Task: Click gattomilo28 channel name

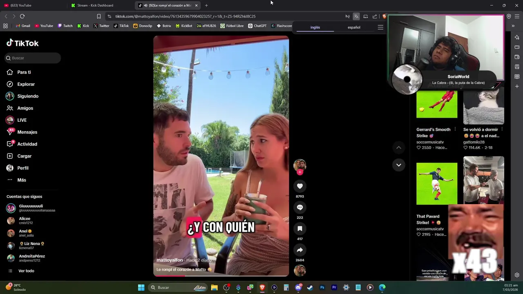Action: pos(474,142)
